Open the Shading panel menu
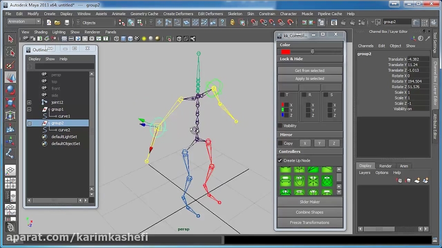 pyautogui.click(x=41, y=32)
